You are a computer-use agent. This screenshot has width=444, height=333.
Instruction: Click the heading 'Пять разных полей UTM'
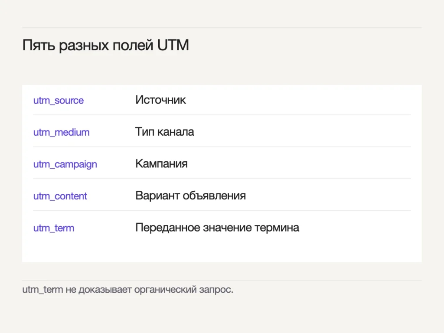pos(106,45)
